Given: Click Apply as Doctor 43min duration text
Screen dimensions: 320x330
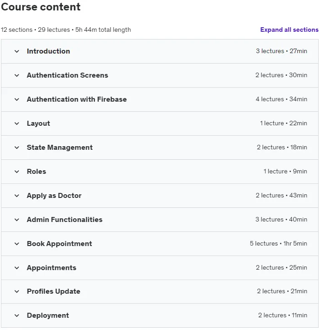Looking at the screenshot, I should tap(298, 195).
